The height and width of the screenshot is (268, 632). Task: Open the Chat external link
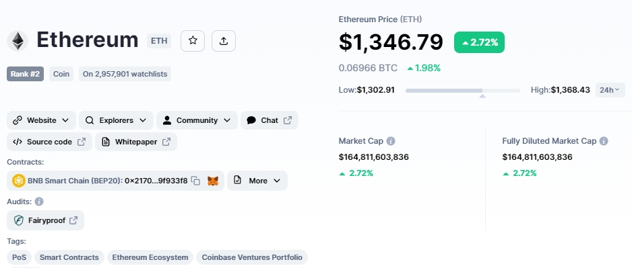coord(270,120)
